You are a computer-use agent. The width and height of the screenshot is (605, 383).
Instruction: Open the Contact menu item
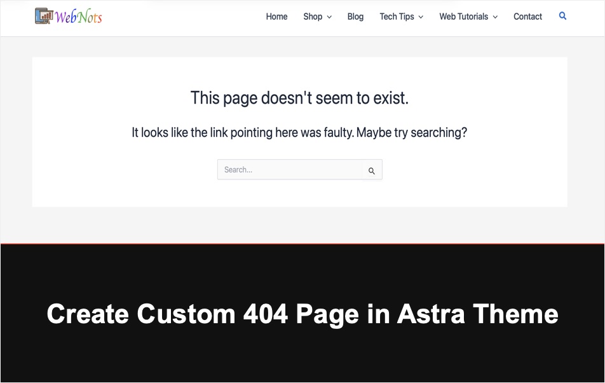coord(527,17)
